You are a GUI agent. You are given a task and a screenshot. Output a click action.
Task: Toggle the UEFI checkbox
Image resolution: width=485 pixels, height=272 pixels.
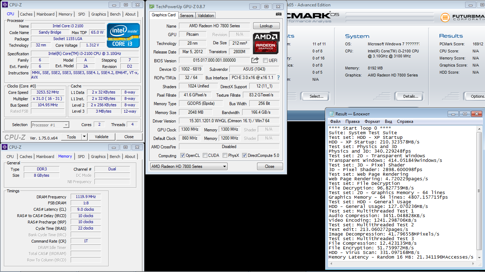(265, 61)
